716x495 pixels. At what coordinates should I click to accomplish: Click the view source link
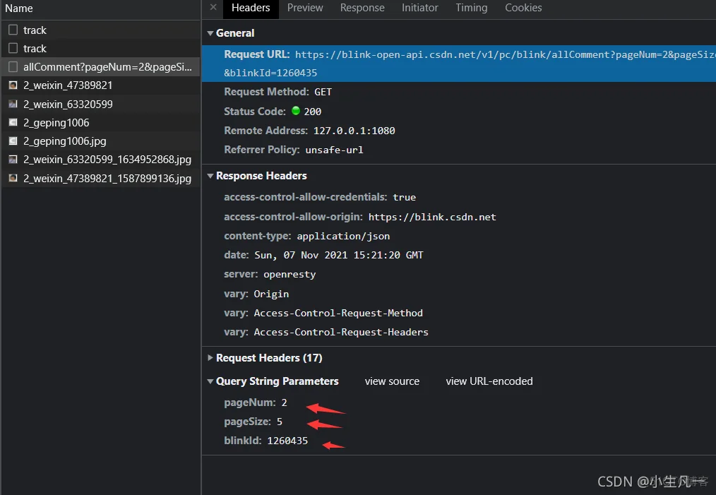click(x=392, y=381)
